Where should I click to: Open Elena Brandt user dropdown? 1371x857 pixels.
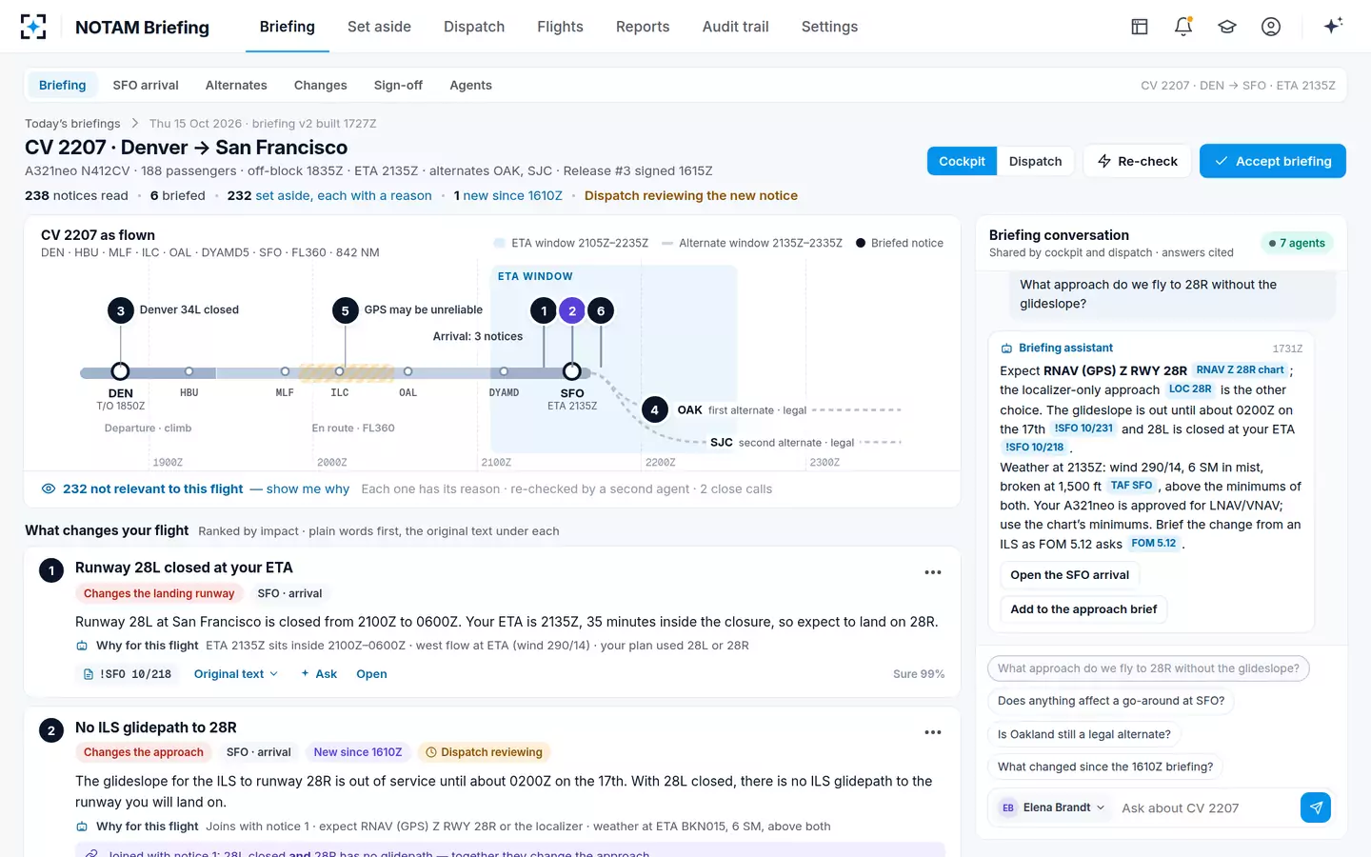tap(1051, 807)
